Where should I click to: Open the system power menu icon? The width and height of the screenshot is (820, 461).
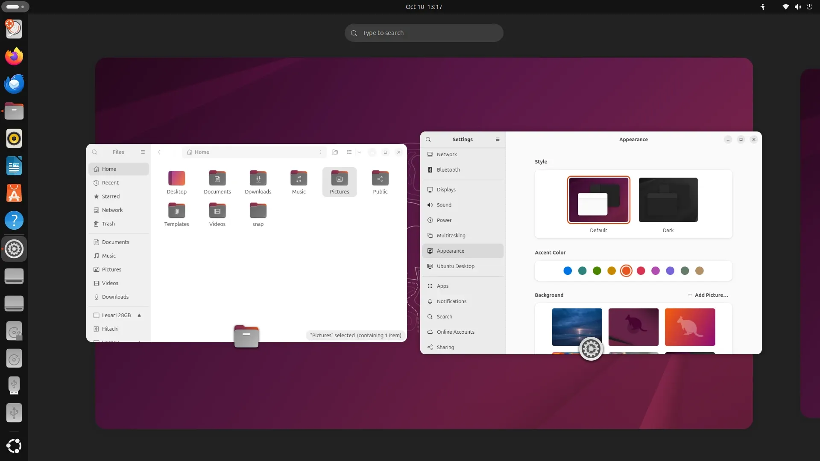809,7
